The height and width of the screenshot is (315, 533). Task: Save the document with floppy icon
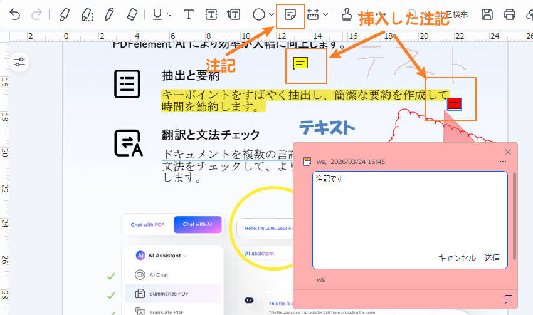[x=487, y=14]
